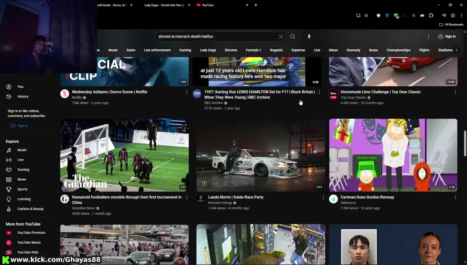Open Sports under Explore
467x265 pixels.
28,189
